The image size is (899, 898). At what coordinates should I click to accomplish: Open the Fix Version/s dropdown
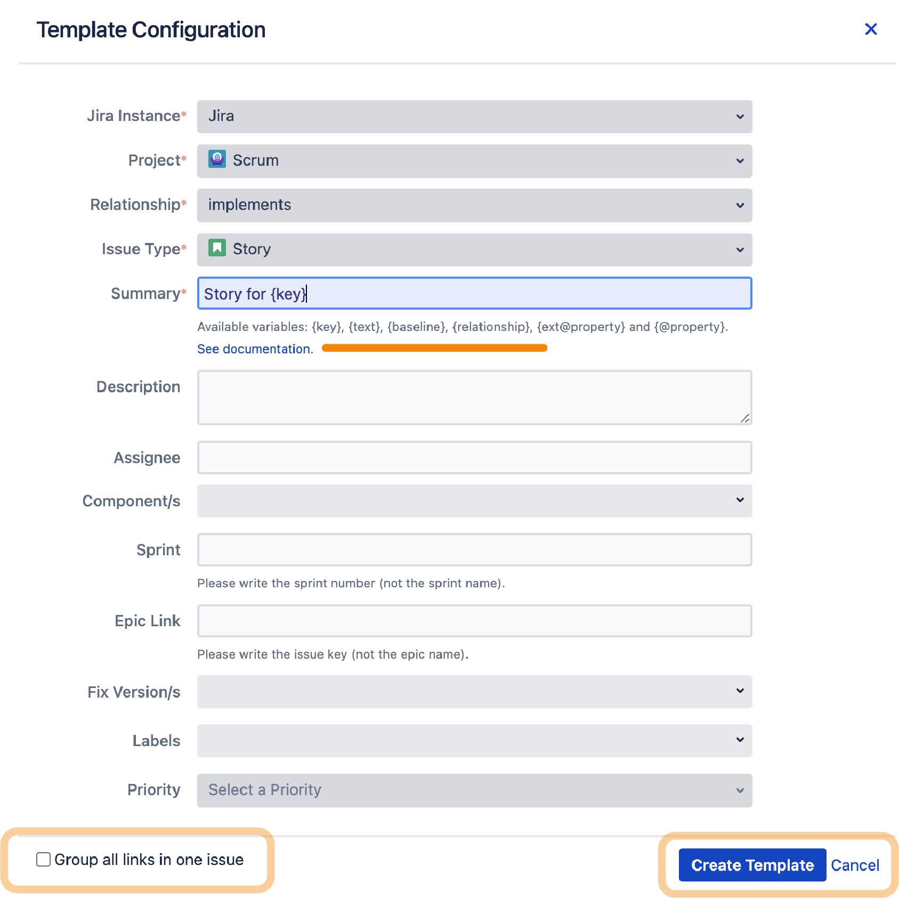pyautogui.click(x=474, y=691)
